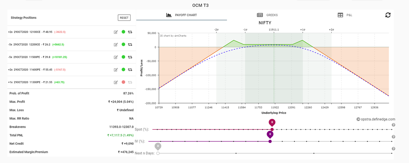The height and width of the screenshot is (163, 409).
Task: Click the NIFTY chart title
Action: point(265,23)
